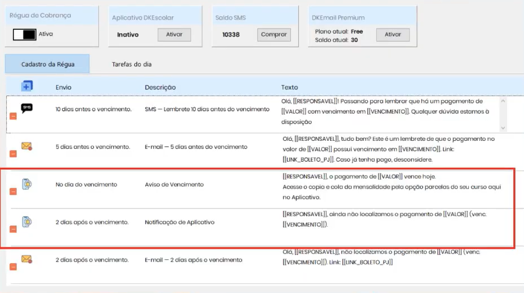Click text 'o pagamento de [[VALOR]] vence hoje'
This screenshot has height=293, width=524.
[x=382, y=176]
